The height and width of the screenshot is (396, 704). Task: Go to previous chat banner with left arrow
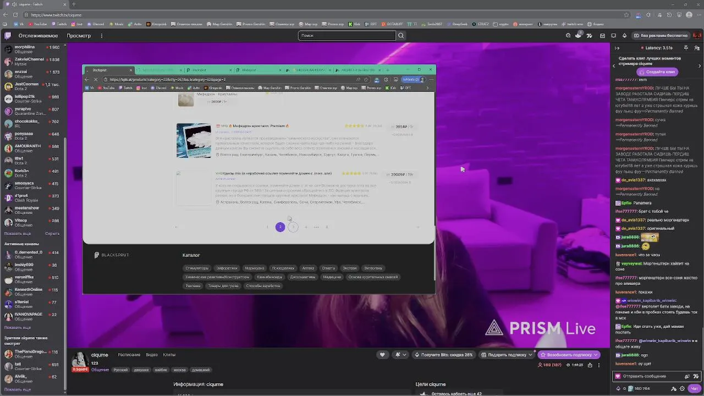(x=614, y=65)
